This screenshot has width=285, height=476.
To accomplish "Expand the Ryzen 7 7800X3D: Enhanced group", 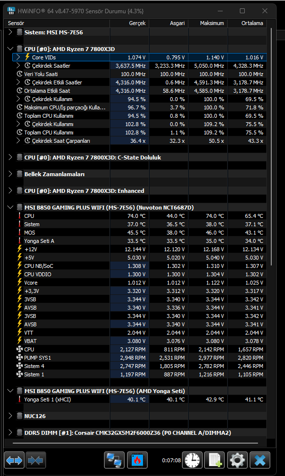I will click(x=10, y=190).
